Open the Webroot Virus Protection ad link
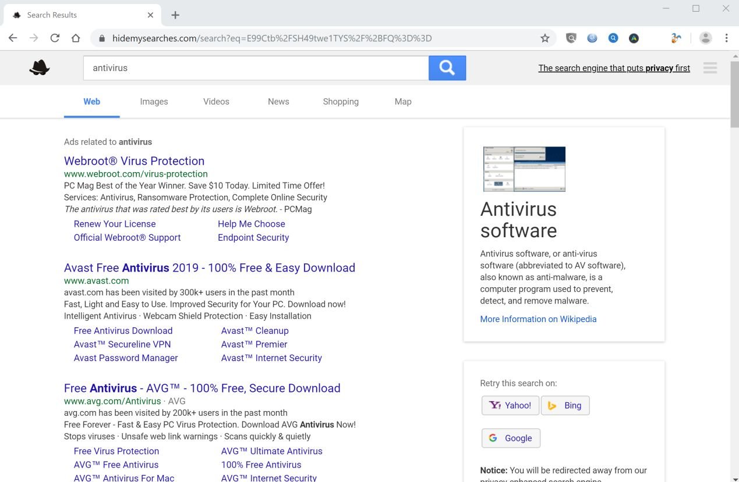Viewport: 739px width, 482px height. tap(134, 161)
